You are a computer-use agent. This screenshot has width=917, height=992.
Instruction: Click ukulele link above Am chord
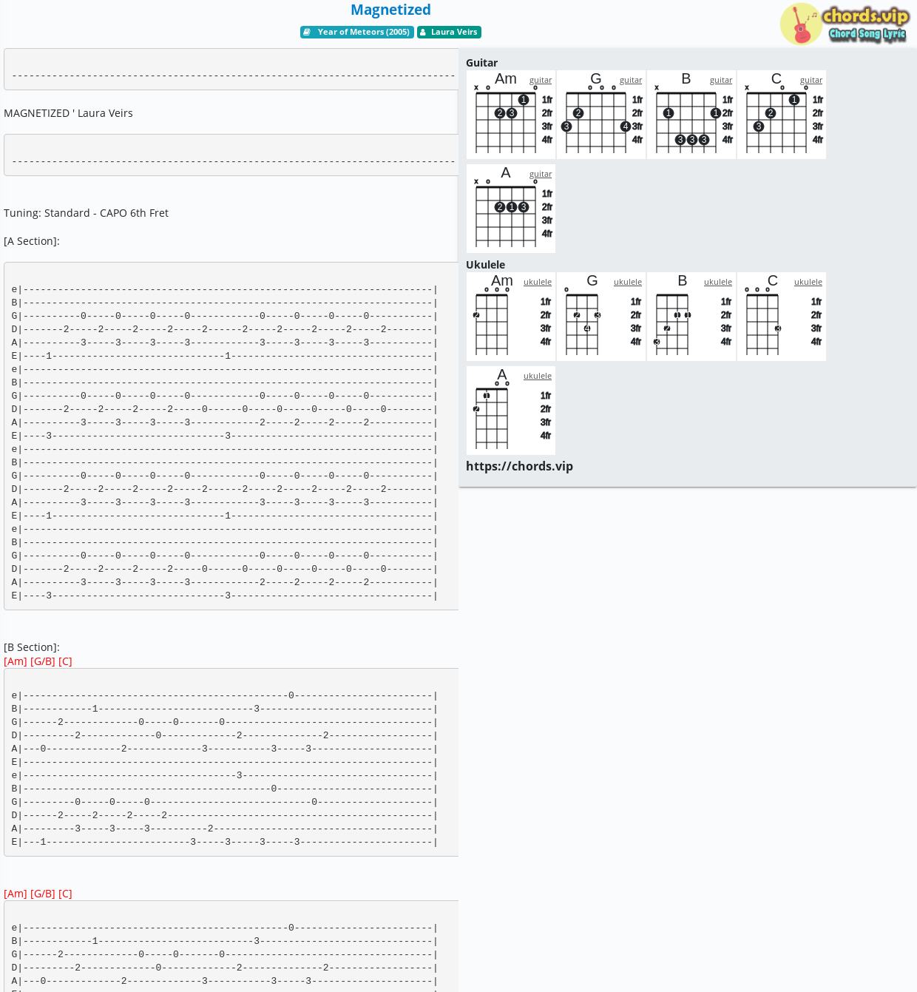pos(538,282)
